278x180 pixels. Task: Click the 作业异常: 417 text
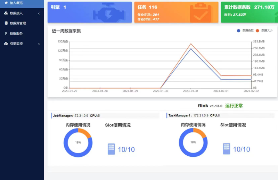(148, 19)
